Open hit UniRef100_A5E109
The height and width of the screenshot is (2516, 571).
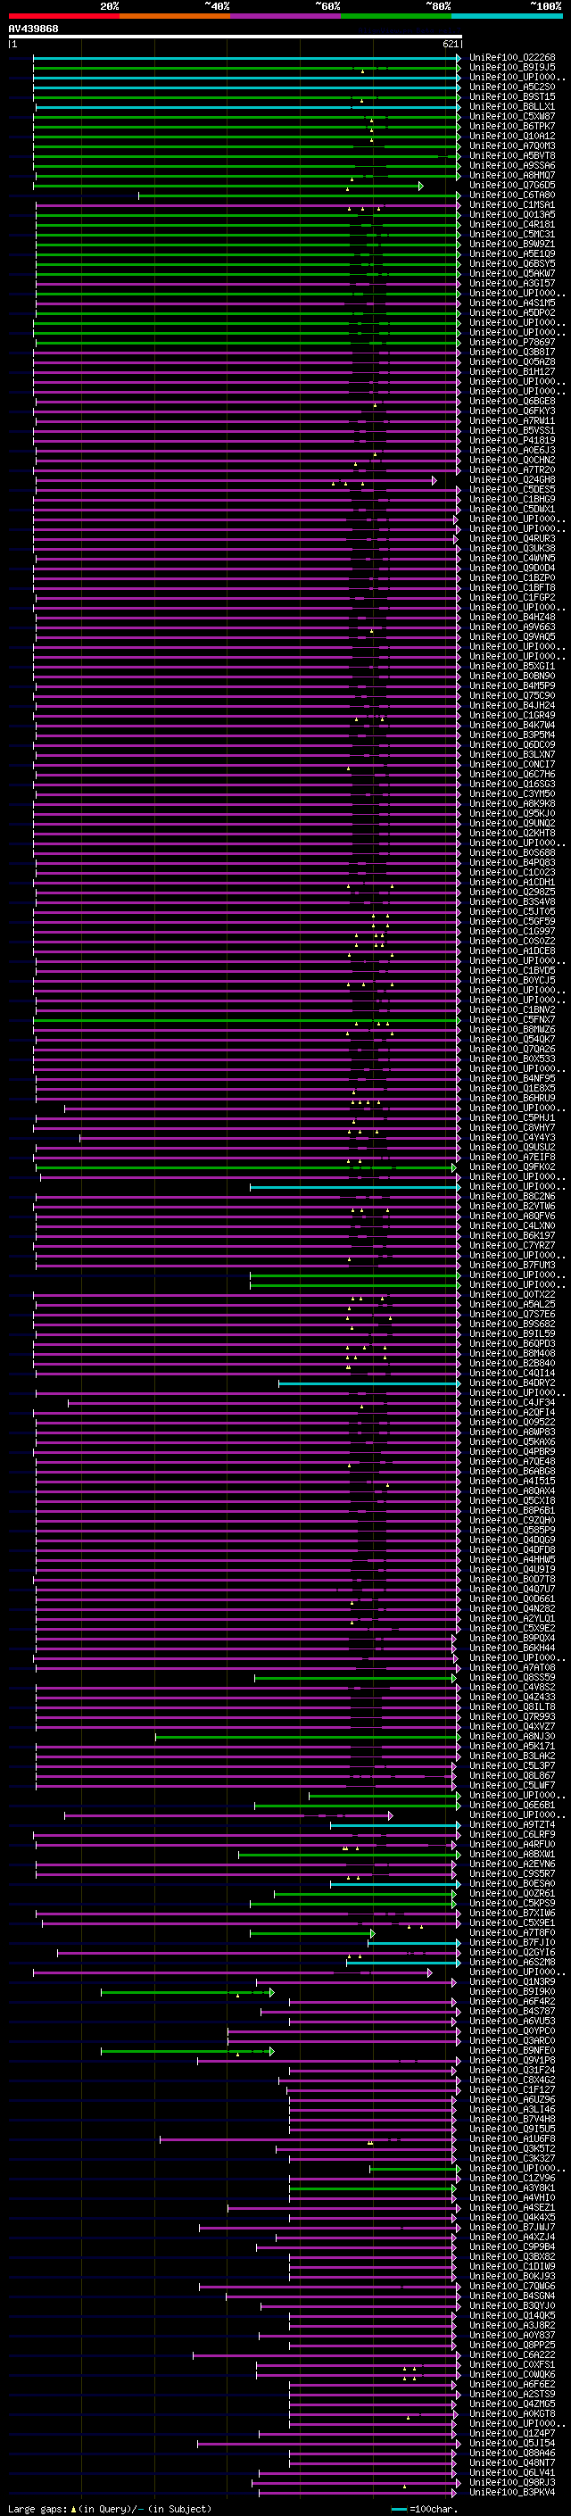[x=511, y=254]
